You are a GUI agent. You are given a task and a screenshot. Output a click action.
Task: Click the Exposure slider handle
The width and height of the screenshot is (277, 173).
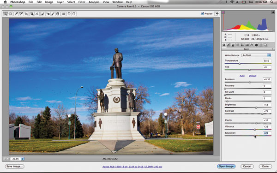pos(250,82)
